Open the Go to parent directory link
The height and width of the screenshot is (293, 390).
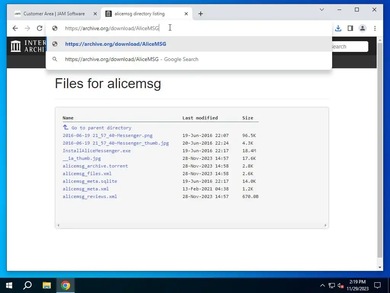(101, 128)
